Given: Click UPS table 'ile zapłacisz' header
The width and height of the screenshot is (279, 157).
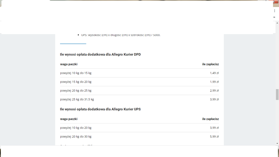Looking at the screenshot, I should [210, 119].
